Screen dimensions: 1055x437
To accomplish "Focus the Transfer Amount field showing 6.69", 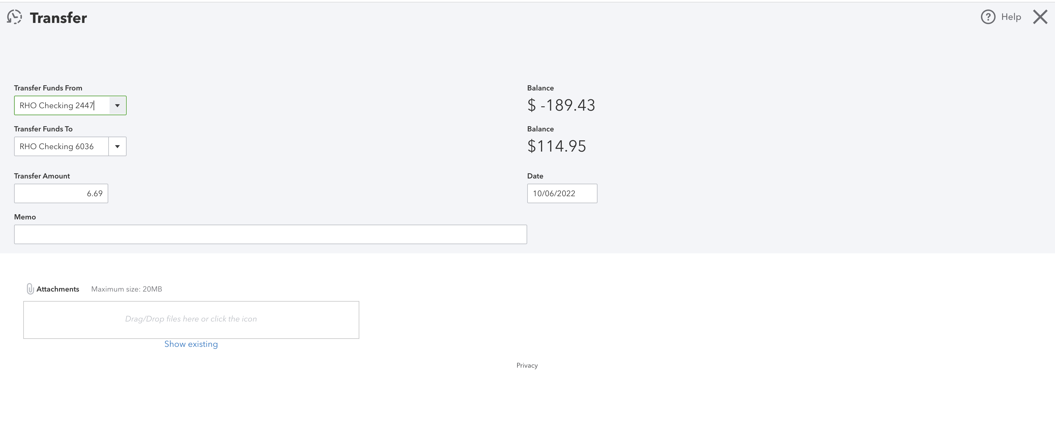I will coord(61,193).
